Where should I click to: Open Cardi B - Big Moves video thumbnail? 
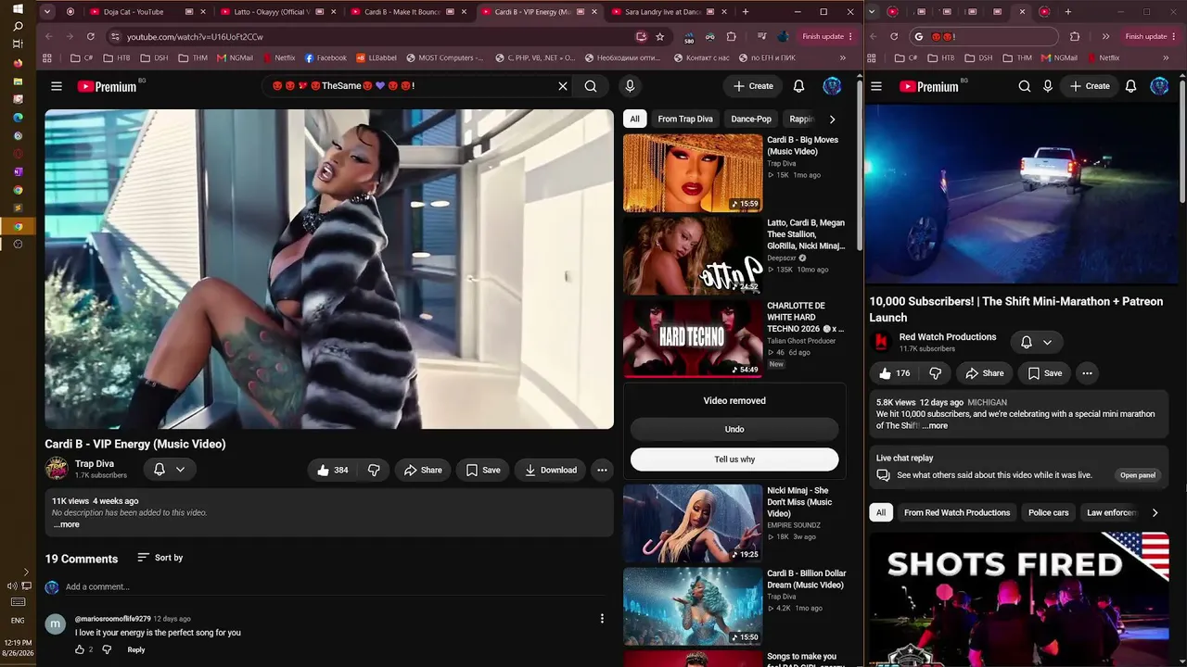pos(693,173)
